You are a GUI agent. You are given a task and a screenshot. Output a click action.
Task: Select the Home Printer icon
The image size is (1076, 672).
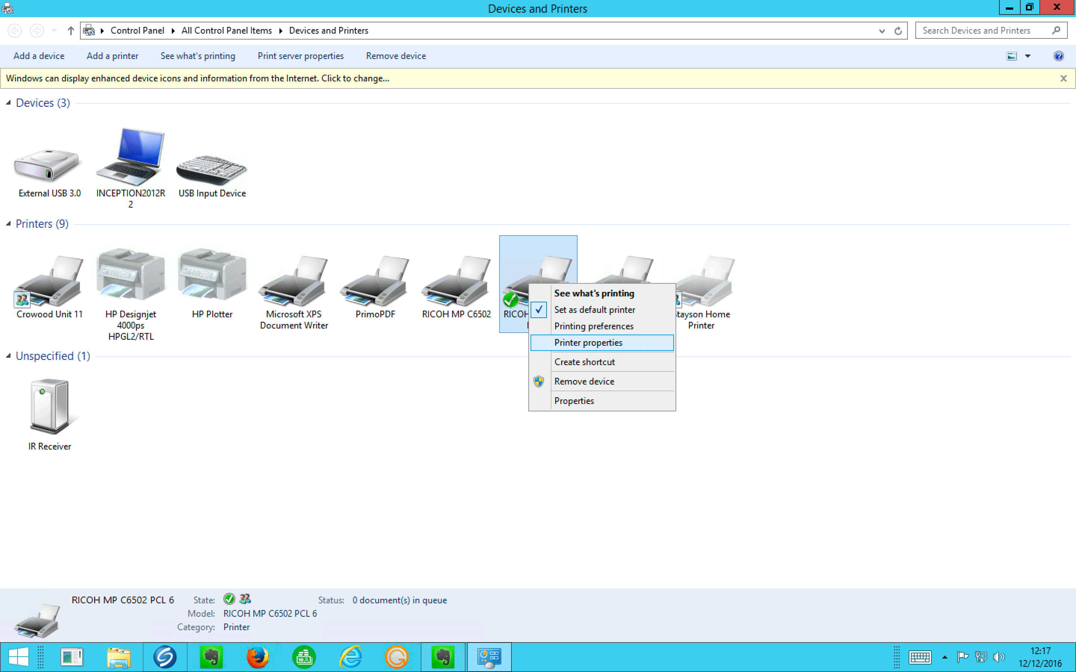pos(705,281)
